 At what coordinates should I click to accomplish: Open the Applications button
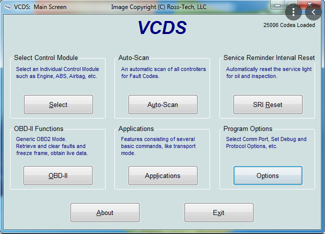(163, 175)
